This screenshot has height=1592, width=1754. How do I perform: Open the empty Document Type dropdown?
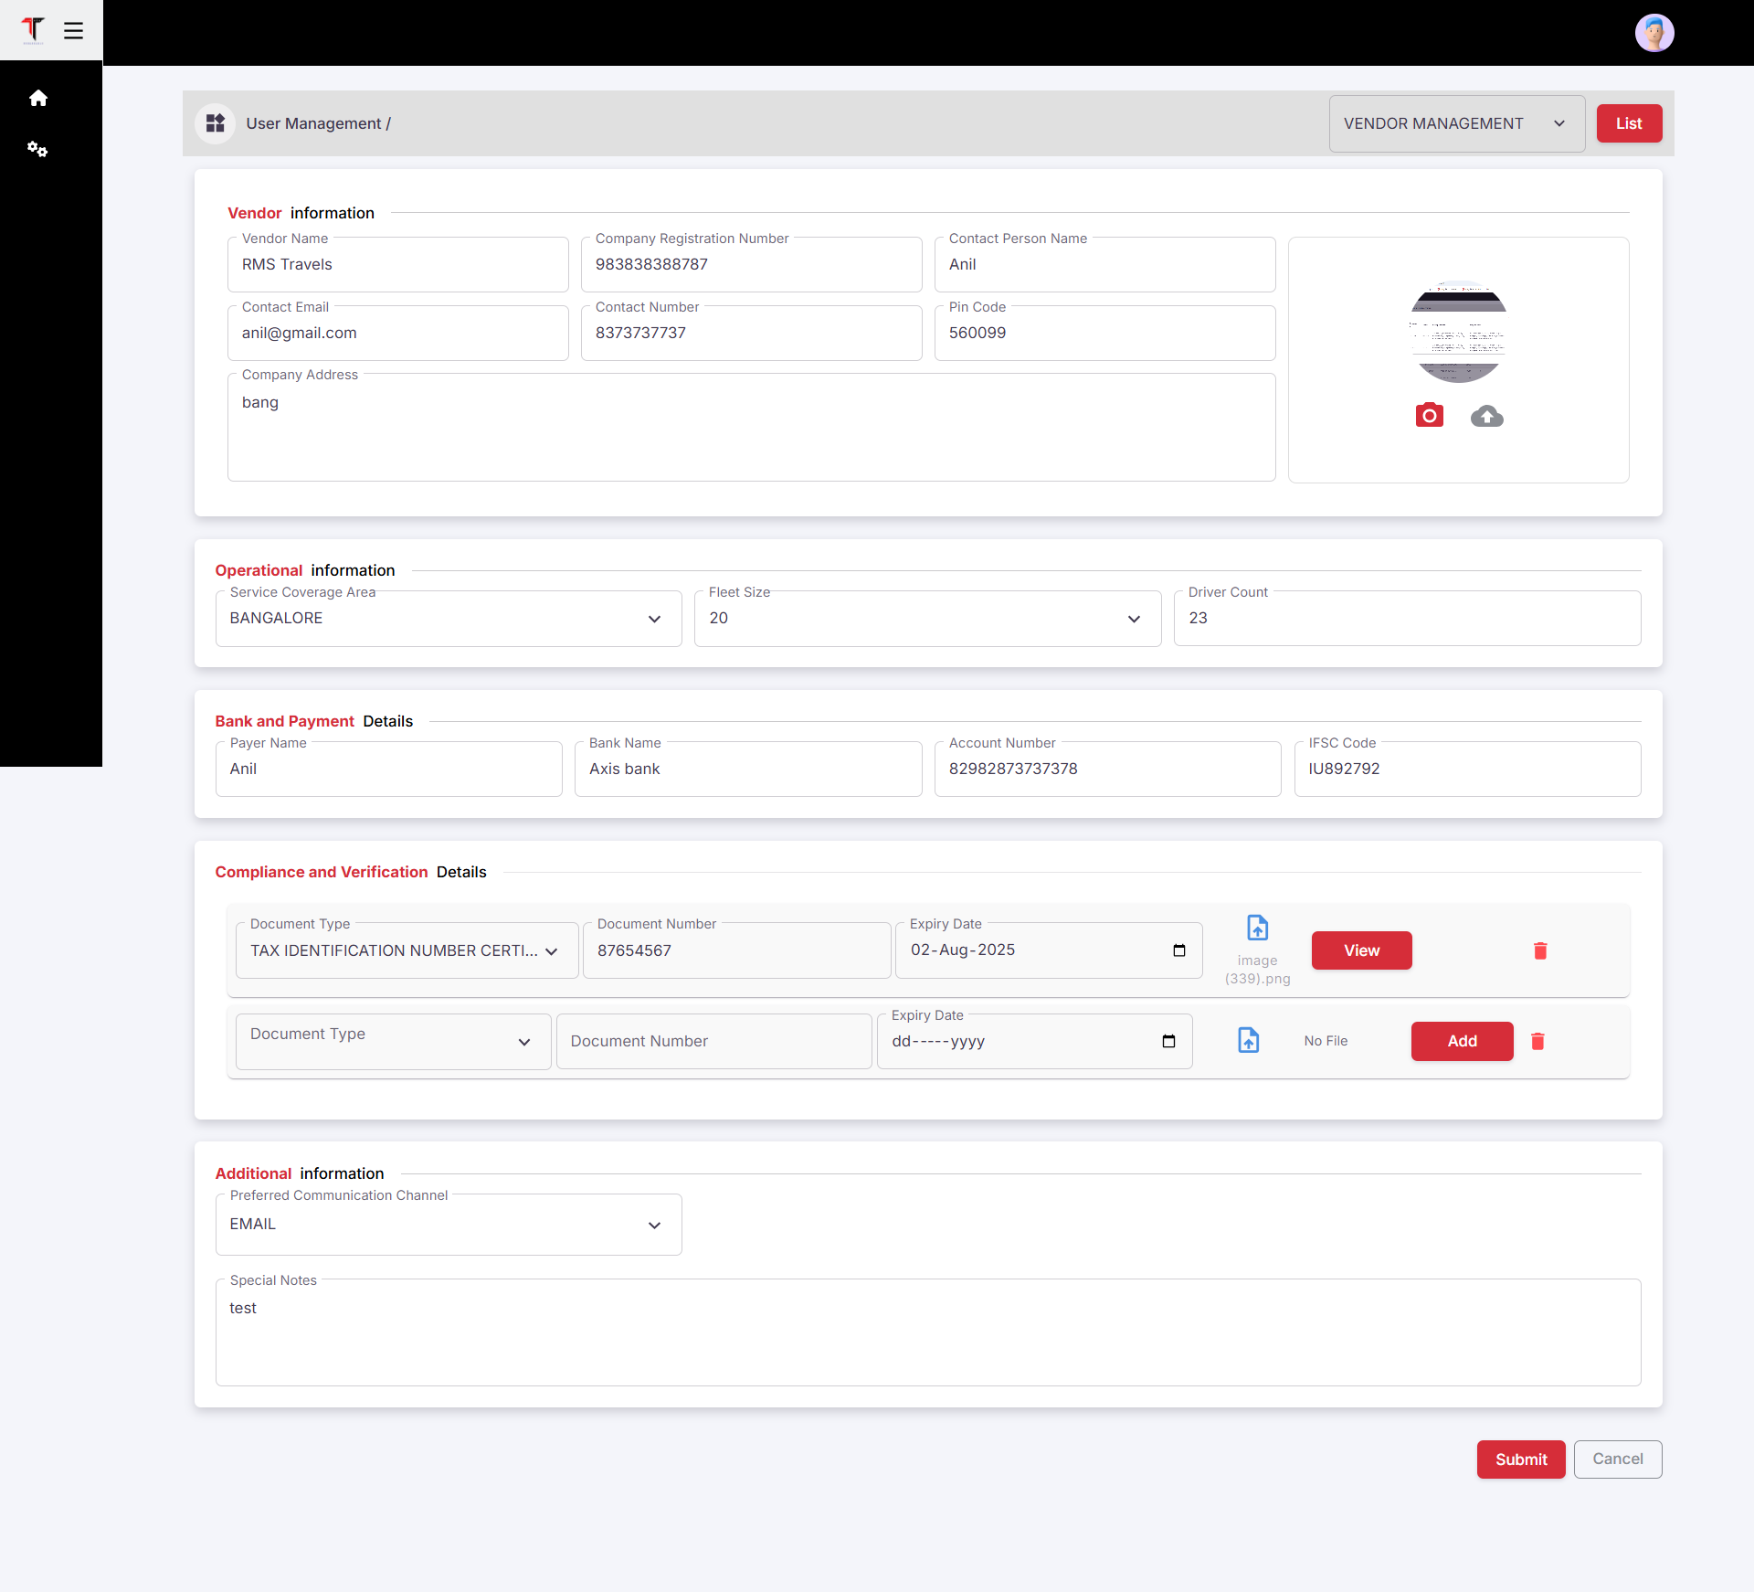coord(393,1041)
